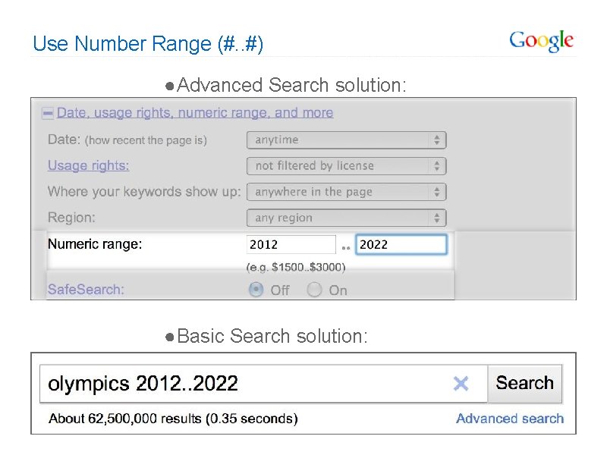Click the numeric range end field 2022

401,244
